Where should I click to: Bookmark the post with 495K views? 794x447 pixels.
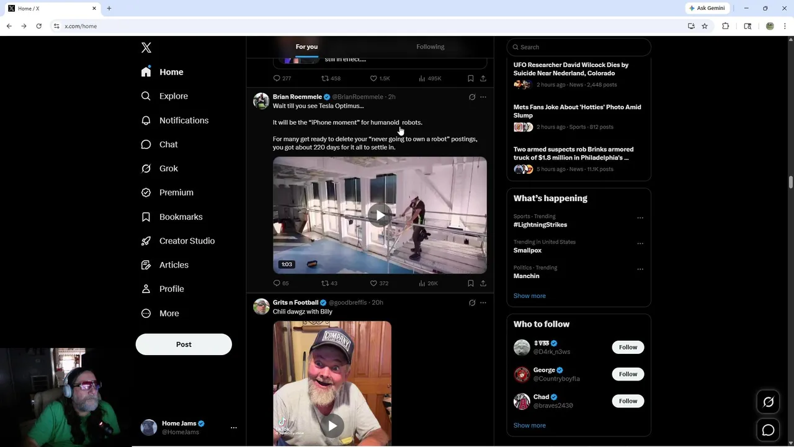pos(470,79)
